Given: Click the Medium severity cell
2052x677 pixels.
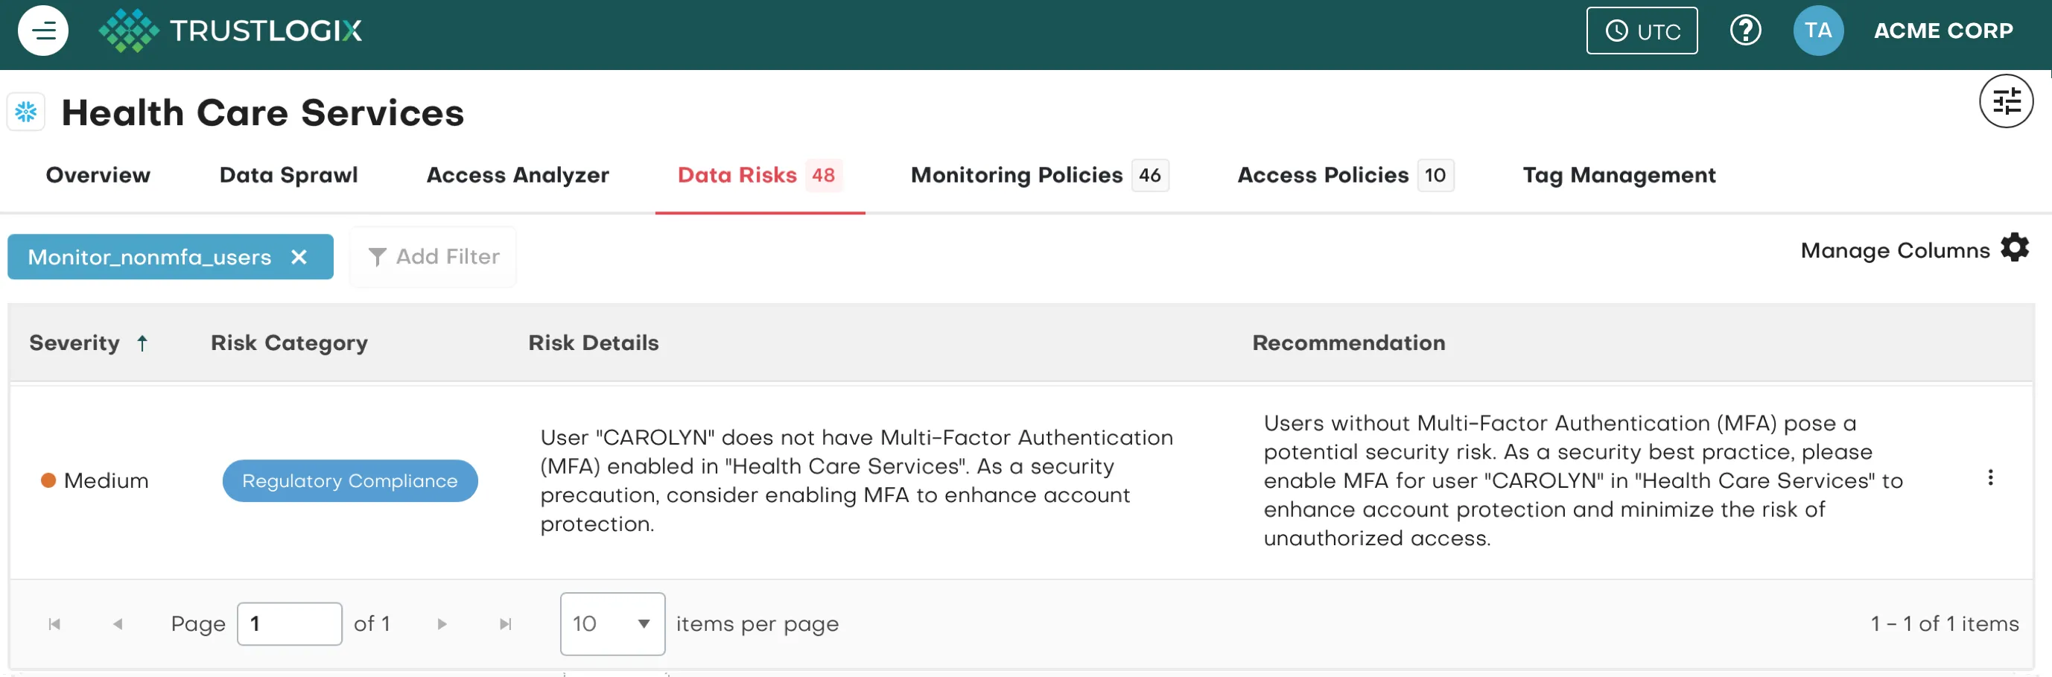Looking at the screenshot, I should tap(95, 480).
